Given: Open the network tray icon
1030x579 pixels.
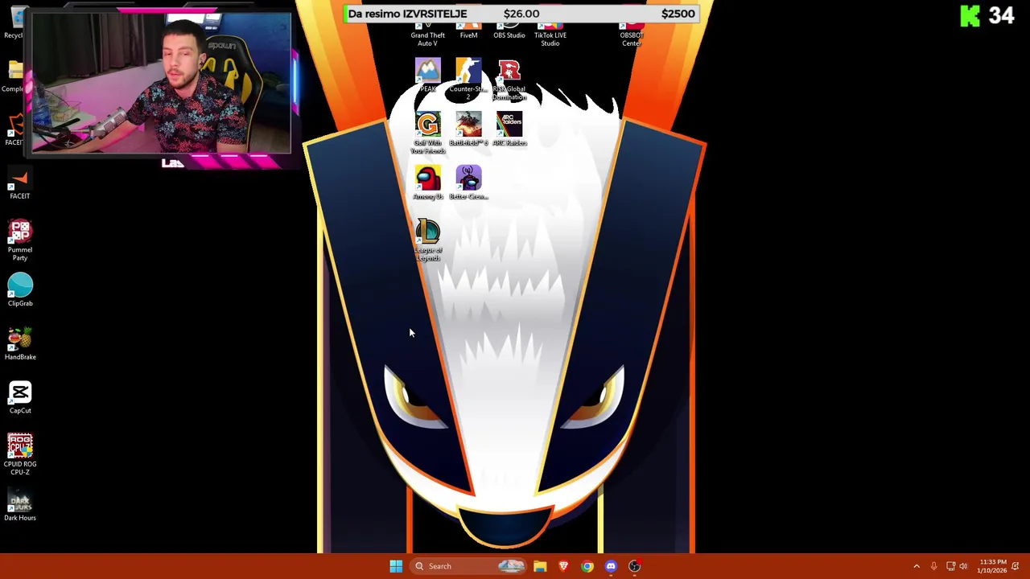Looking at the screenshot, I should tap(950, 566).
